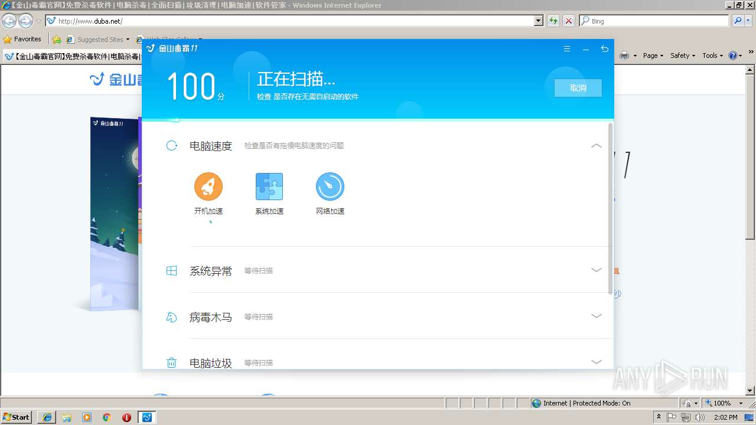Click the Windows Start button

click(x=16, y=417)
